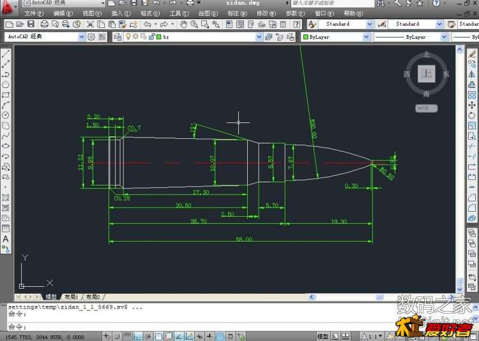Toggle layer bz freeze sun icon
This screenshot has width=479, height=341.
pos(135,36)
